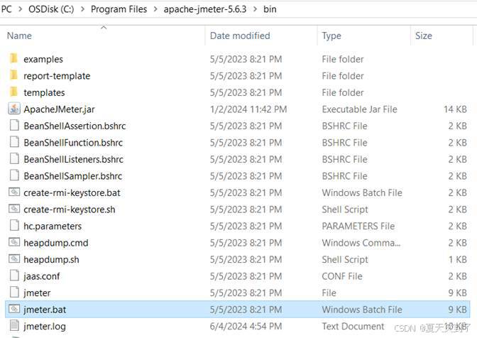Select BeanShellSampler.bshrc file name
Viewport: 477px width, 338px height.
click(72, 176)
